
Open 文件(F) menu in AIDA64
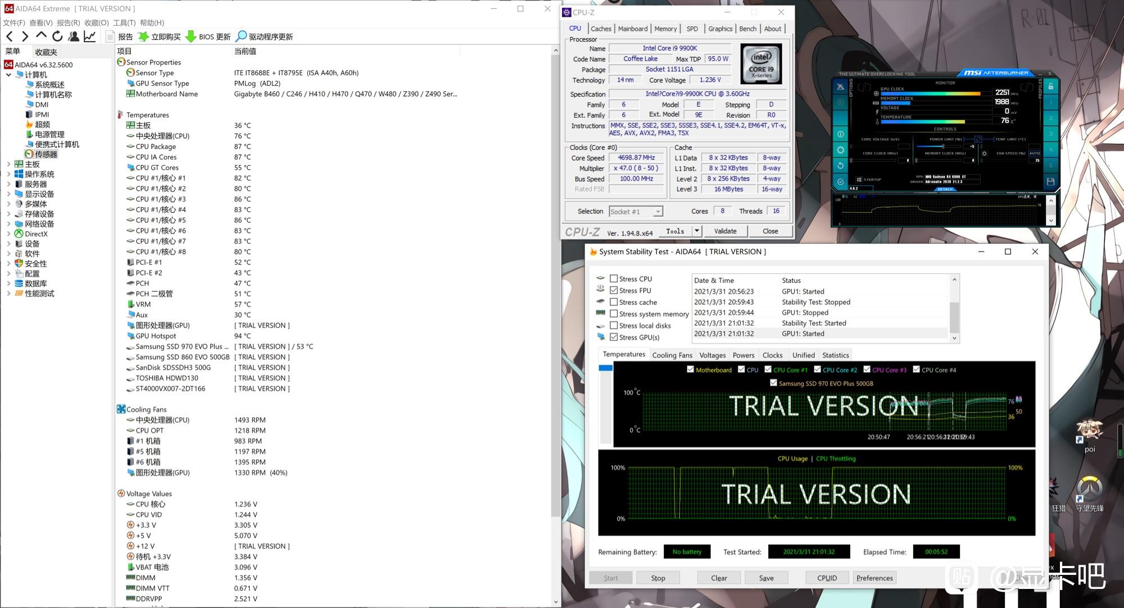tap(14, 22)
